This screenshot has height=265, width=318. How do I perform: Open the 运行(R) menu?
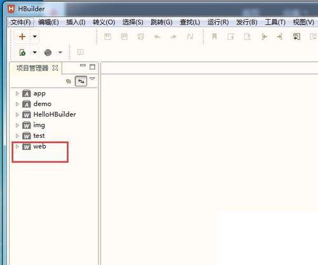[x=218, y=22]
